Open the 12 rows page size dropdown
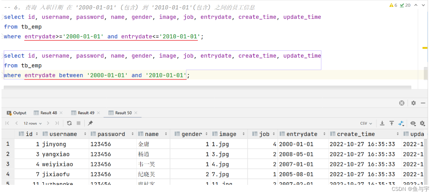 coord(32,123)
